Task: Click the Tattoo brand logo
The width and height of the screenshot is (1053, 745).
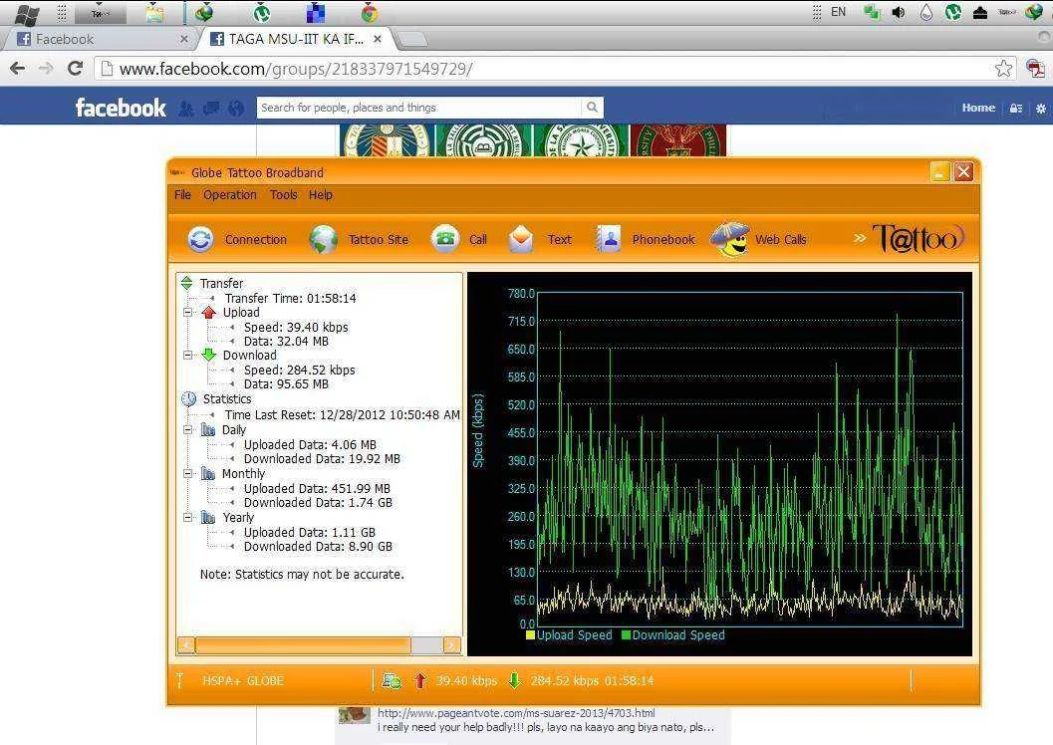Action: point(919,238)
